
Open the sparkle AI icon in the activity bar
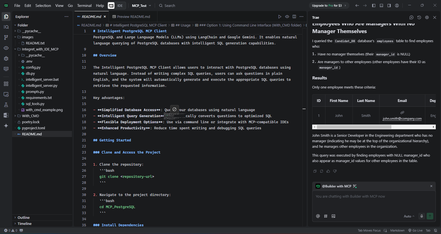pyautogui.click(x=6, y=126)
